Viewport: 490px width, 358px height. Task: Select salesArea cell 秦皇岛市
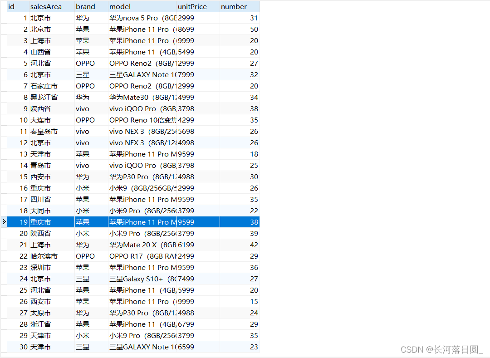pos(52,132)
